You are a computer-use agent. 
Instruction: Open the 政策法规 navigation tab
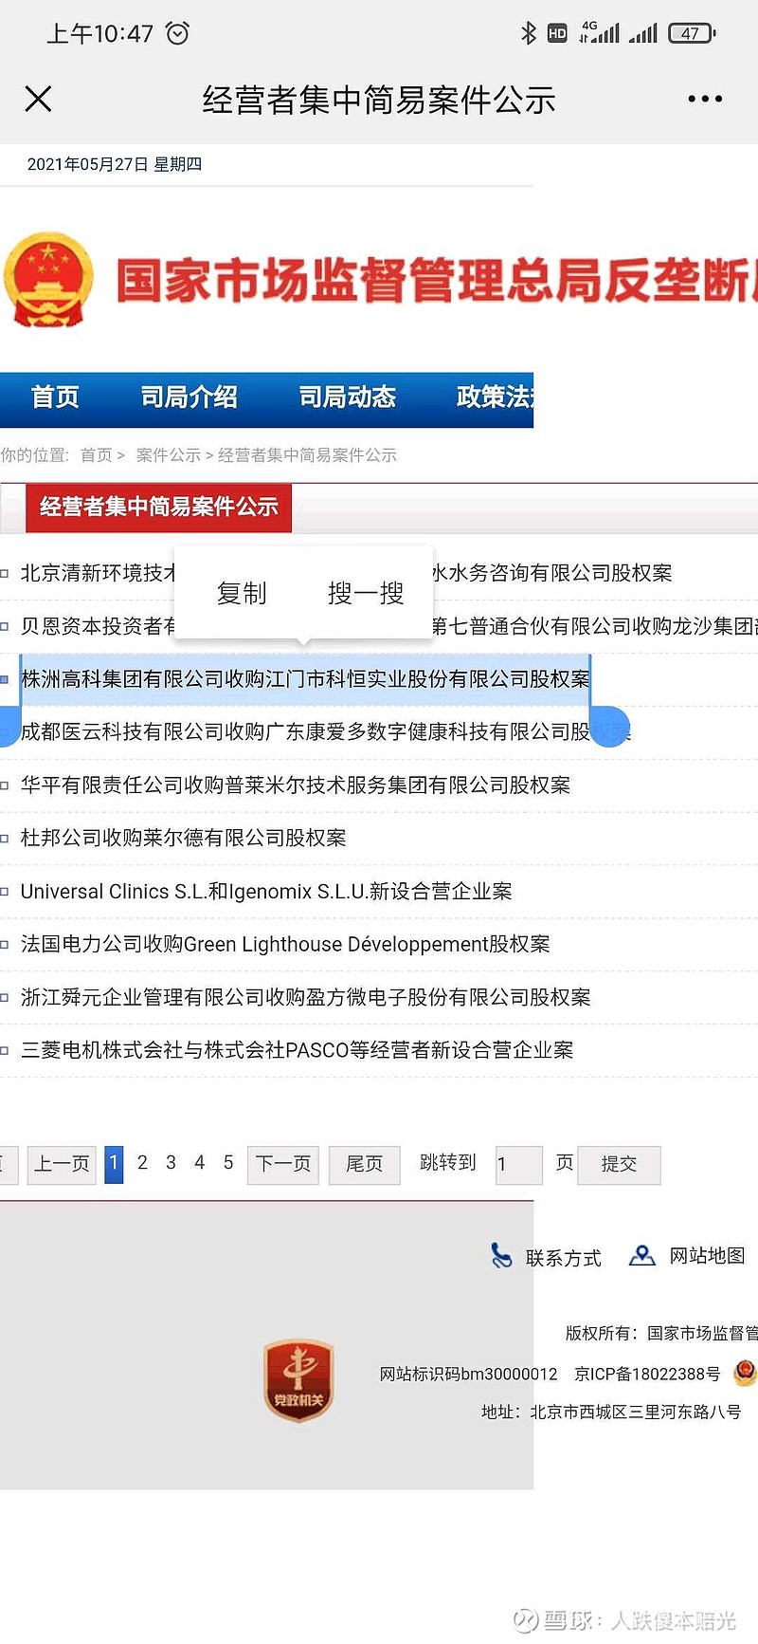pos(495,397)
